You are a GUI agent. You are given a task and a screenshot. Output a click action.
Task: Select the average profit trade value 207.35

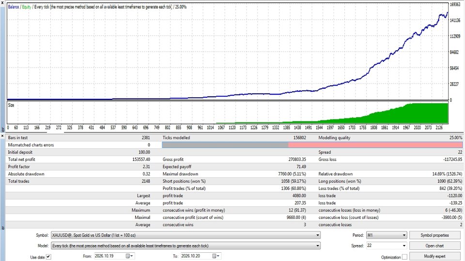tap(300, 203)
